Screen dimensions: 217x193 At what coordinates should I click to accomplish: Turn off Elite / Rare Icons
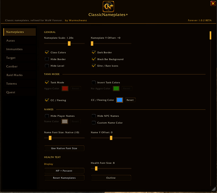pos(94,66)
